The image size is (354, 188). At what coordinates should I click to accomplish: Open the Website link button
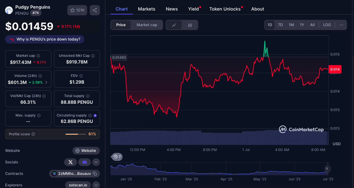pyautogui.click(x=86, y=151)
